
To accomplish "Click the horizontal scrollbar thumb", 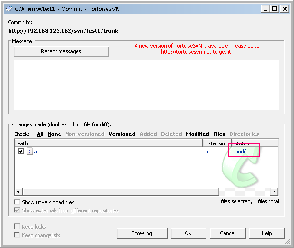I will click(x=121, y=191).
